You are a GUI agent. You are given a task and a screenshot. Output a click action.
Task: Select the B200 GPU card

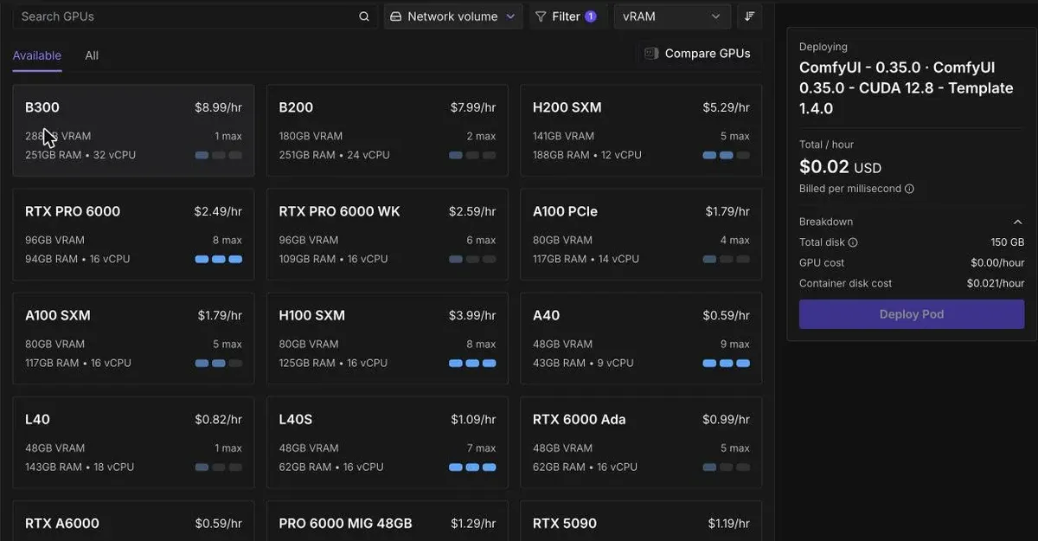tap(388, 131)
